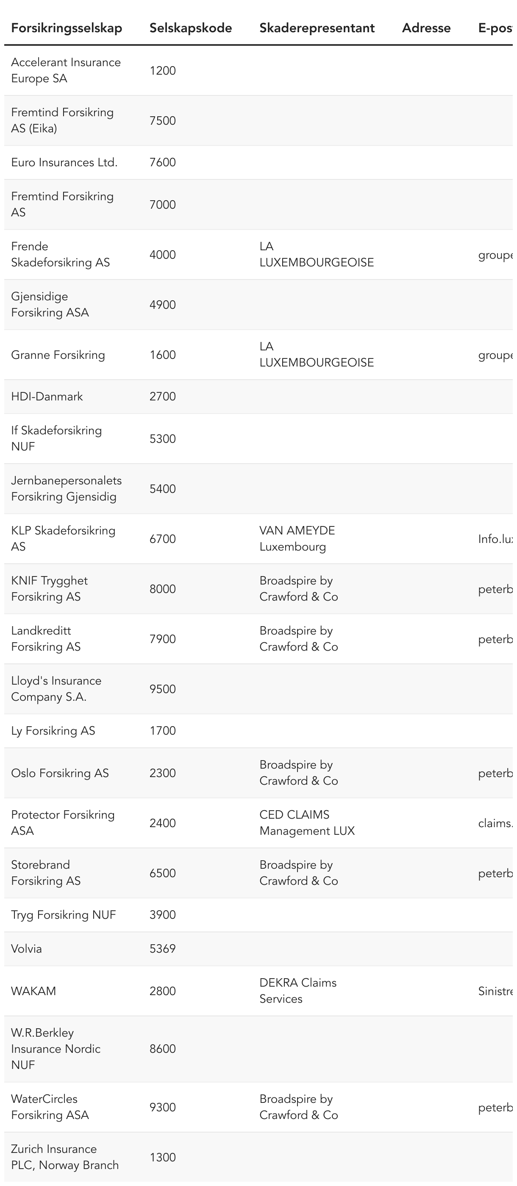Select the Lloyd's Insurance Company S.A. row
The height and width of the screenshot is (1186, 517).
[258, 689]
